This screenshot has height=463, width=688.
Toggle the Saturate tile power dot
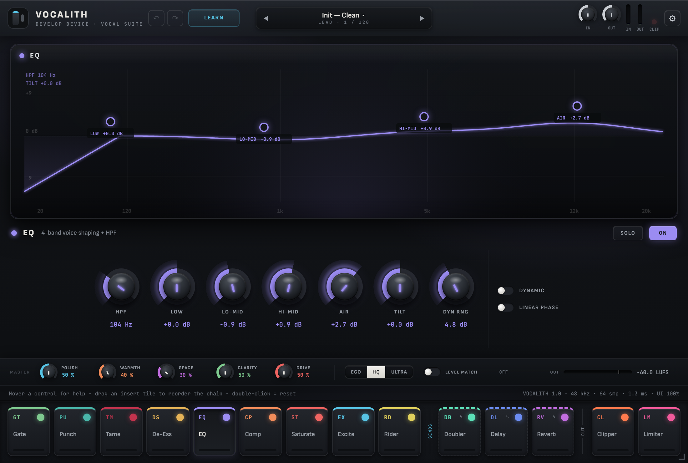click(319, 417)
